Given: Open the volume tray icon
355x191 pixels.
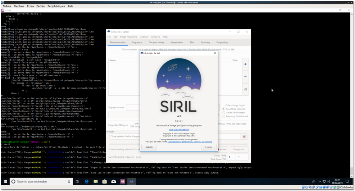Looking at the screenshot, I should tap(328, 181).
